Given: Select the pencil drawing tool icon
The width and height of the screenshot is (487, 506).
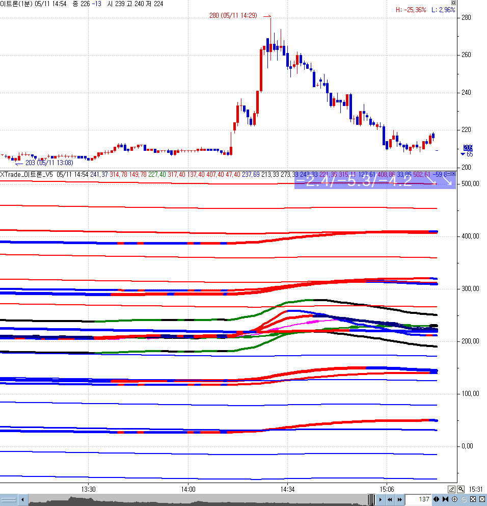Looking at the screenshot, I should click(x=451, y=489).
